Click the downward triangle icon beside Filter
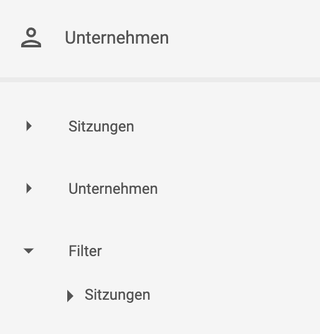The width and height of the screenshot is (320, 334). (29, 250)
